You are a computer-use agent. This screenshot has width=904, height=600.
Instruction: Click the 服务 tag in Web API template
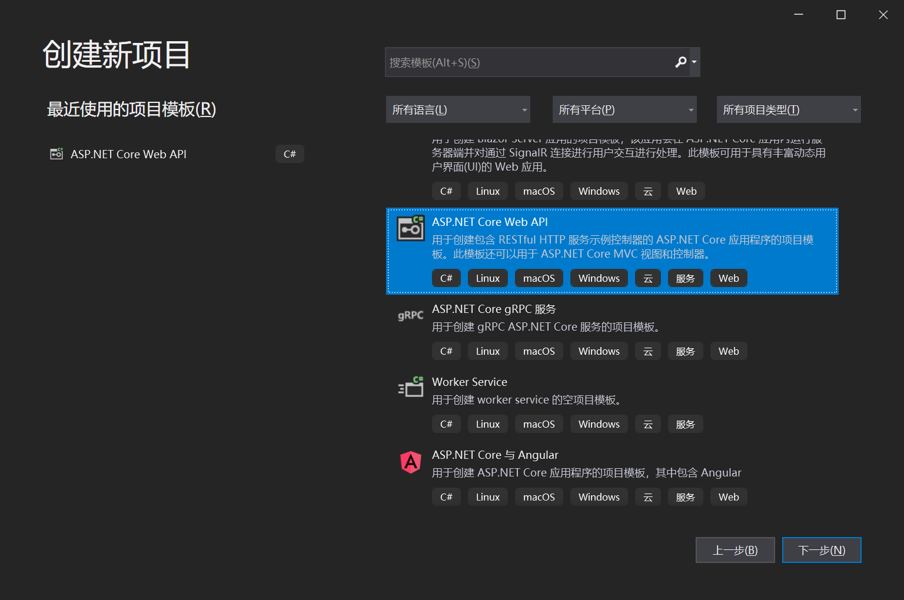coord(686,278)
